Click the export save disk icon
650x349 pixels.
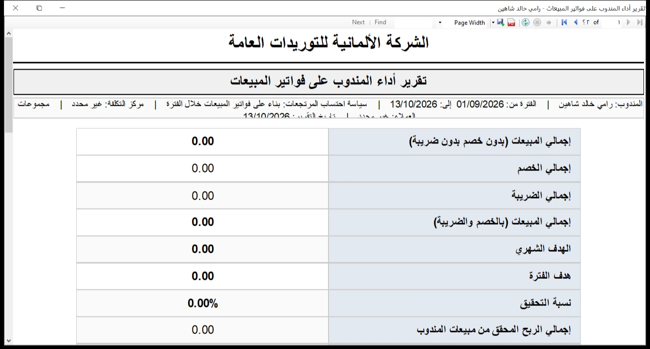(501, 23)
